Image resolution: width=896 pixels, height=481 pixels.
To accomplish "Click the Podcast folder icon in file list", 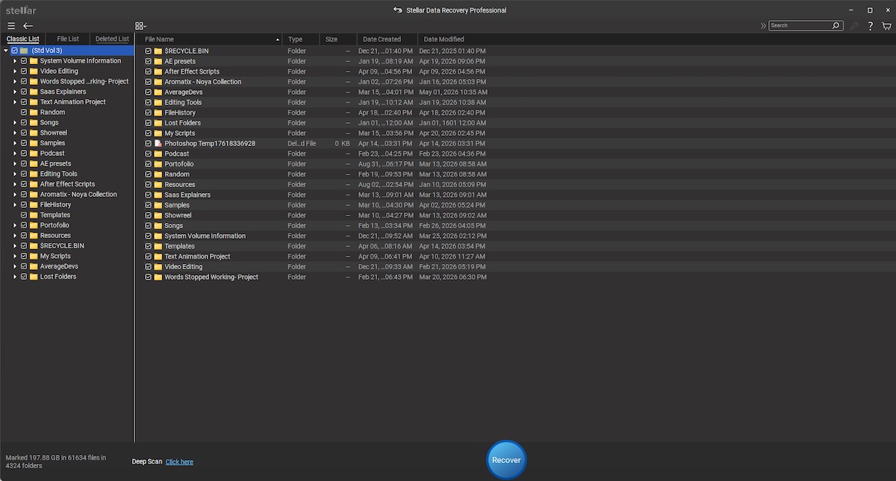I will 158,154.
